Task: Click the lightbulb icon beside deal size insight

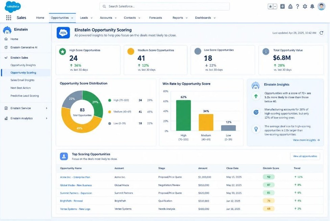Action: (x=256, y=129)
